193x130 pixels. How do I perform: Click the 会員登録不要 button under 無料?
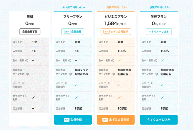30,32
